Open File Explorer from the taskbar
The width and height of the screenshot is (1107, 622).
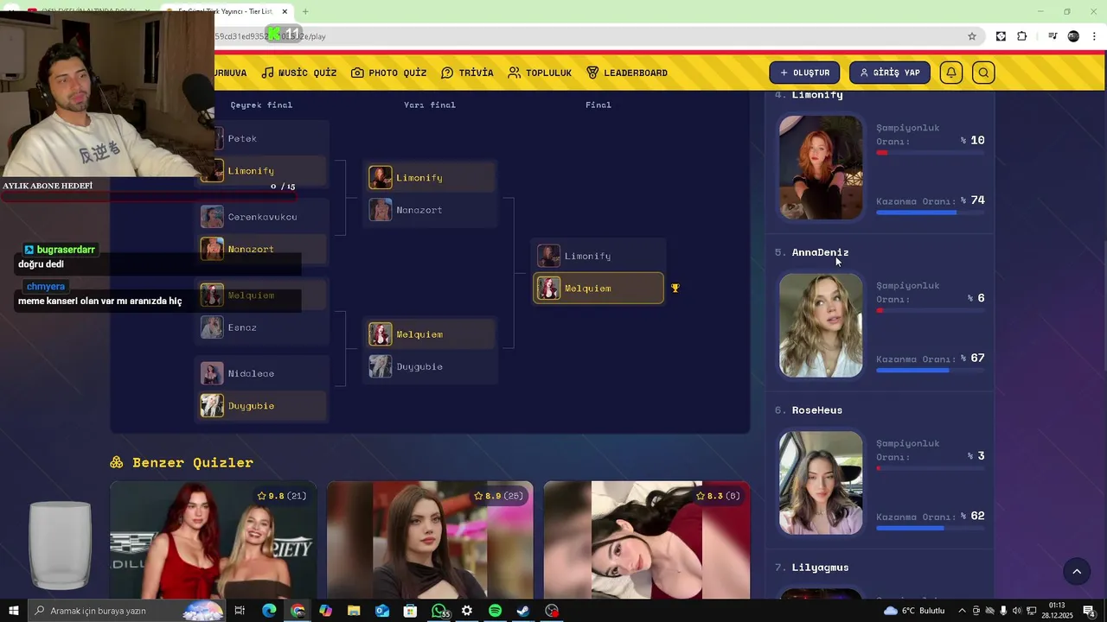point(354,611)
